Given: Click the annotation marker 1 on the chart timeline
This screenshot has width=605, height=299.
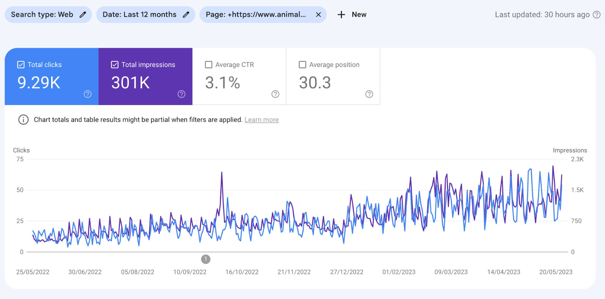Looking at the screenshot, I should pyautogui.click(x=205, y=259).
